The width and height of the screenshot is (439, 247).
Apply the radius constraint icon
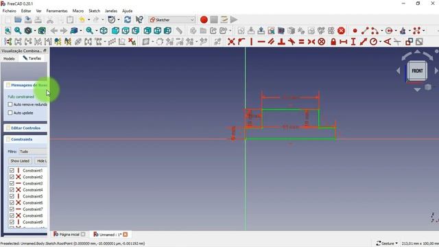373,42
